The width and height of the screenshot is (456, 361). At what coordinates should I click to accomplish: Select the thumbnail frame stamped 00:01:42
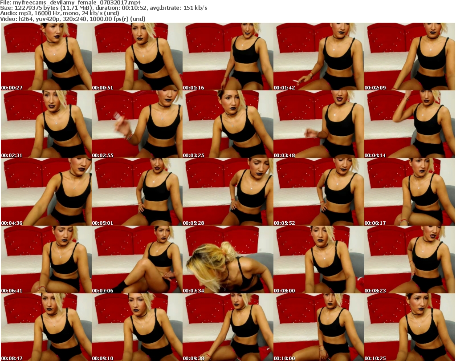[319, 57]
